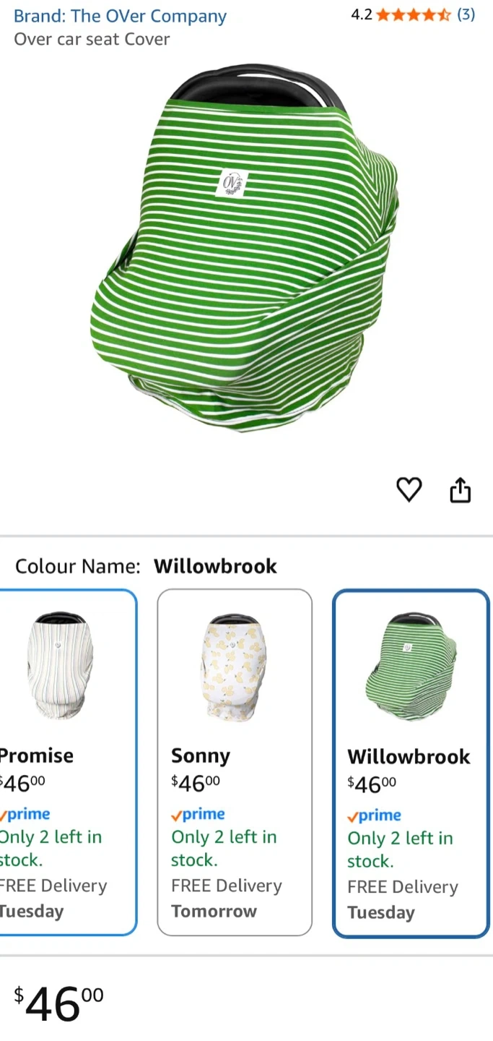Add item to wishlist with heart icon
Viewport: 493px width, 1041px height.
click(409, 490)
